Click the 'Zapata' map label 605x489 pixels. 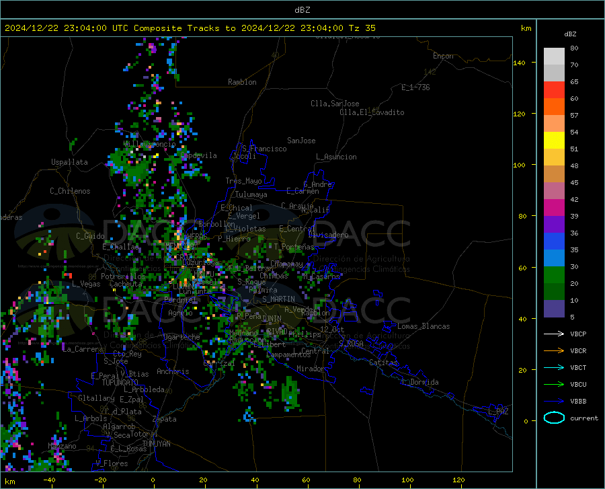tap(165, 419)
